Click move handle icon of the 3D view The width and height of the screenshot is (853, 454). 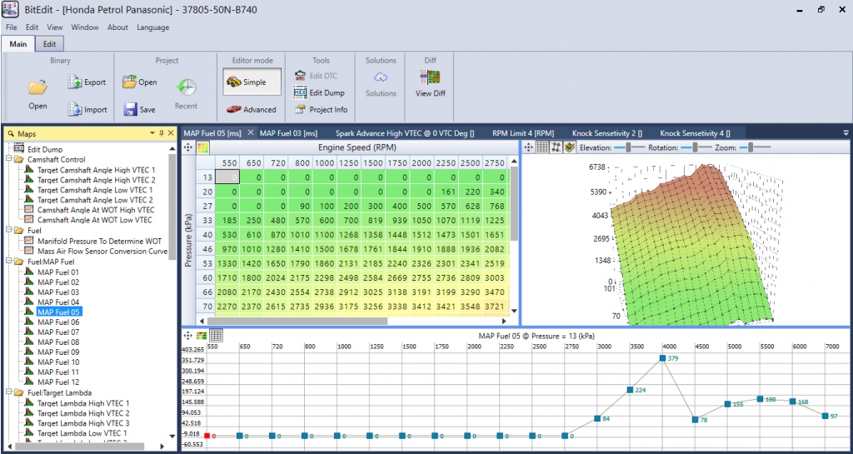pos(529,147)
